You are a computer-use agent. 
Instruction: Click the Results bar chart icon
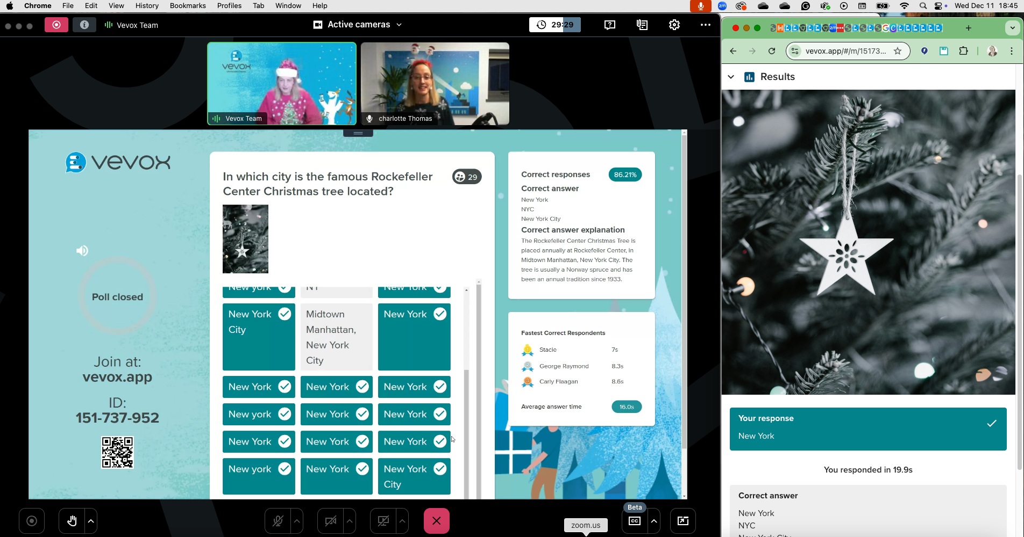pyautogui.click(x=749, y=77)
